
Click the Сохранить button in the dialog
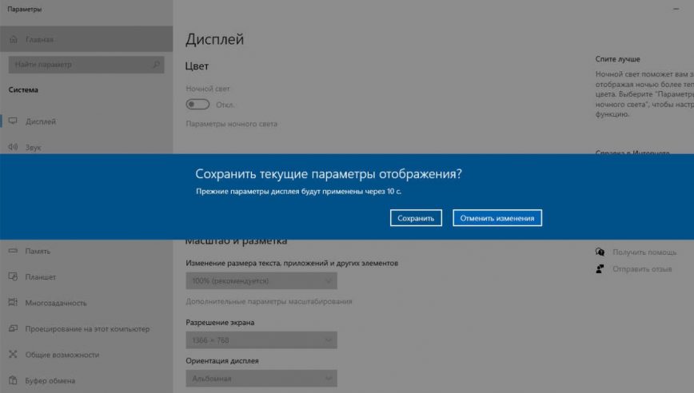click(x=416, y=218)
